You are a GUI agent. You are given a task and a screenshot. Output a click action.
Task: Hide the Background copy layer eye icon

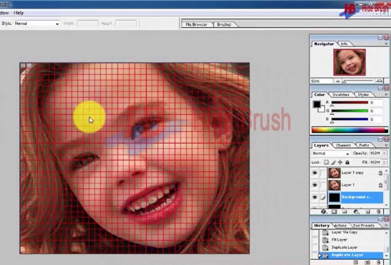pos(315,197)
